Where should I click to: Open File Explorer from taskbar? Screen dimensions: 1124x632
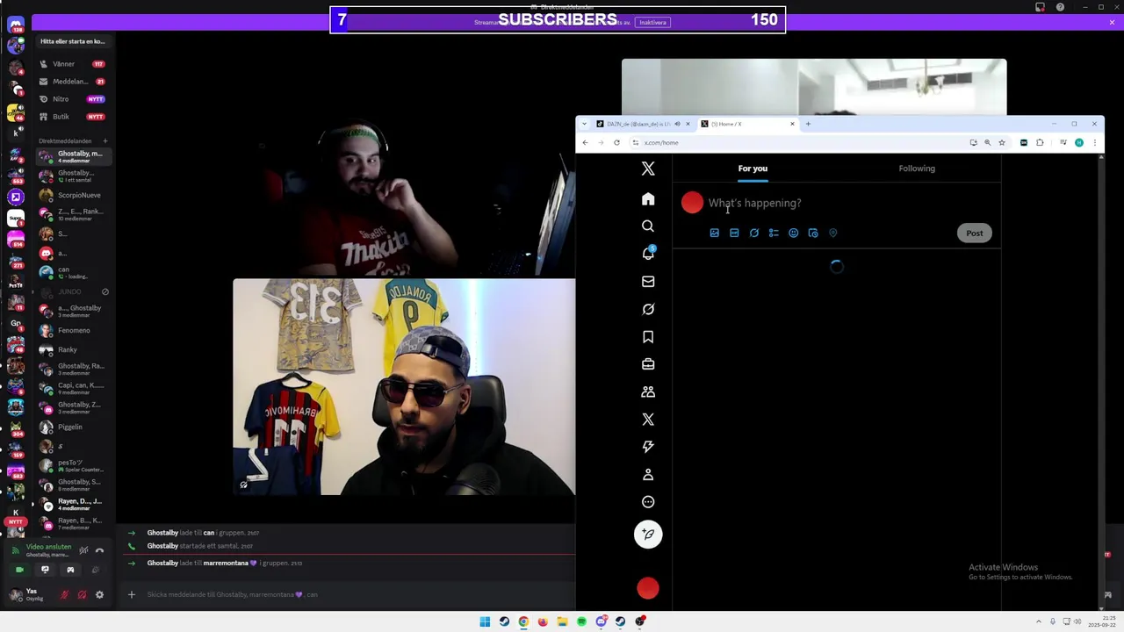(562, 621)
